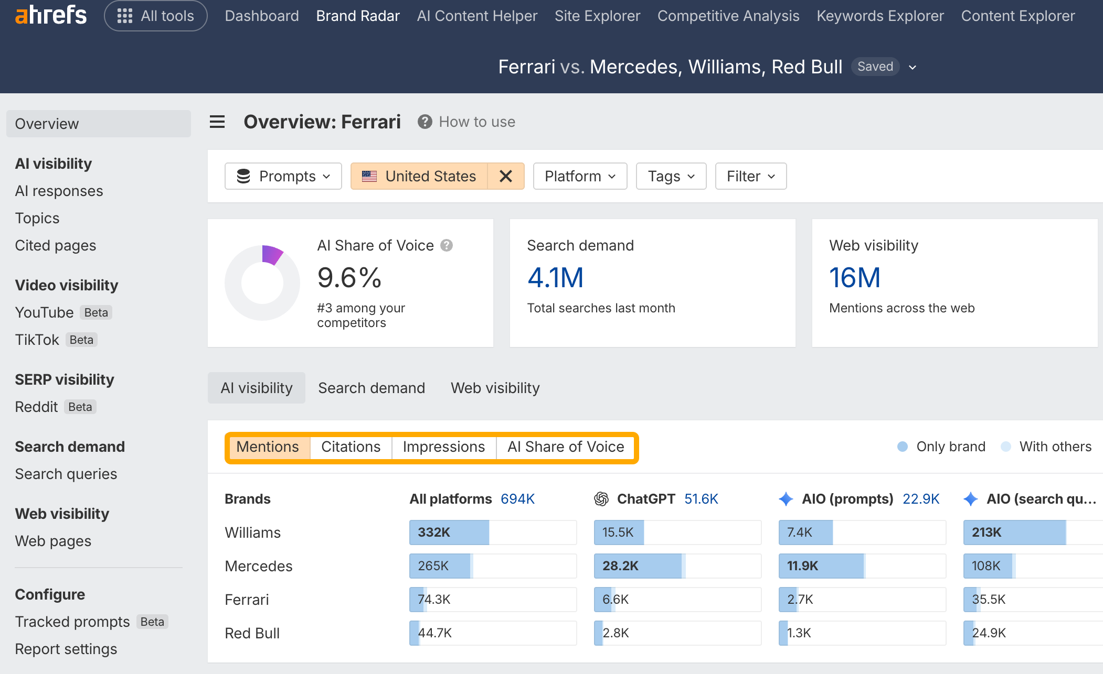Click the AI Share of Voice donut chart
The image size is (1103, 674).
pyautogui.click(x=262, y=283)
